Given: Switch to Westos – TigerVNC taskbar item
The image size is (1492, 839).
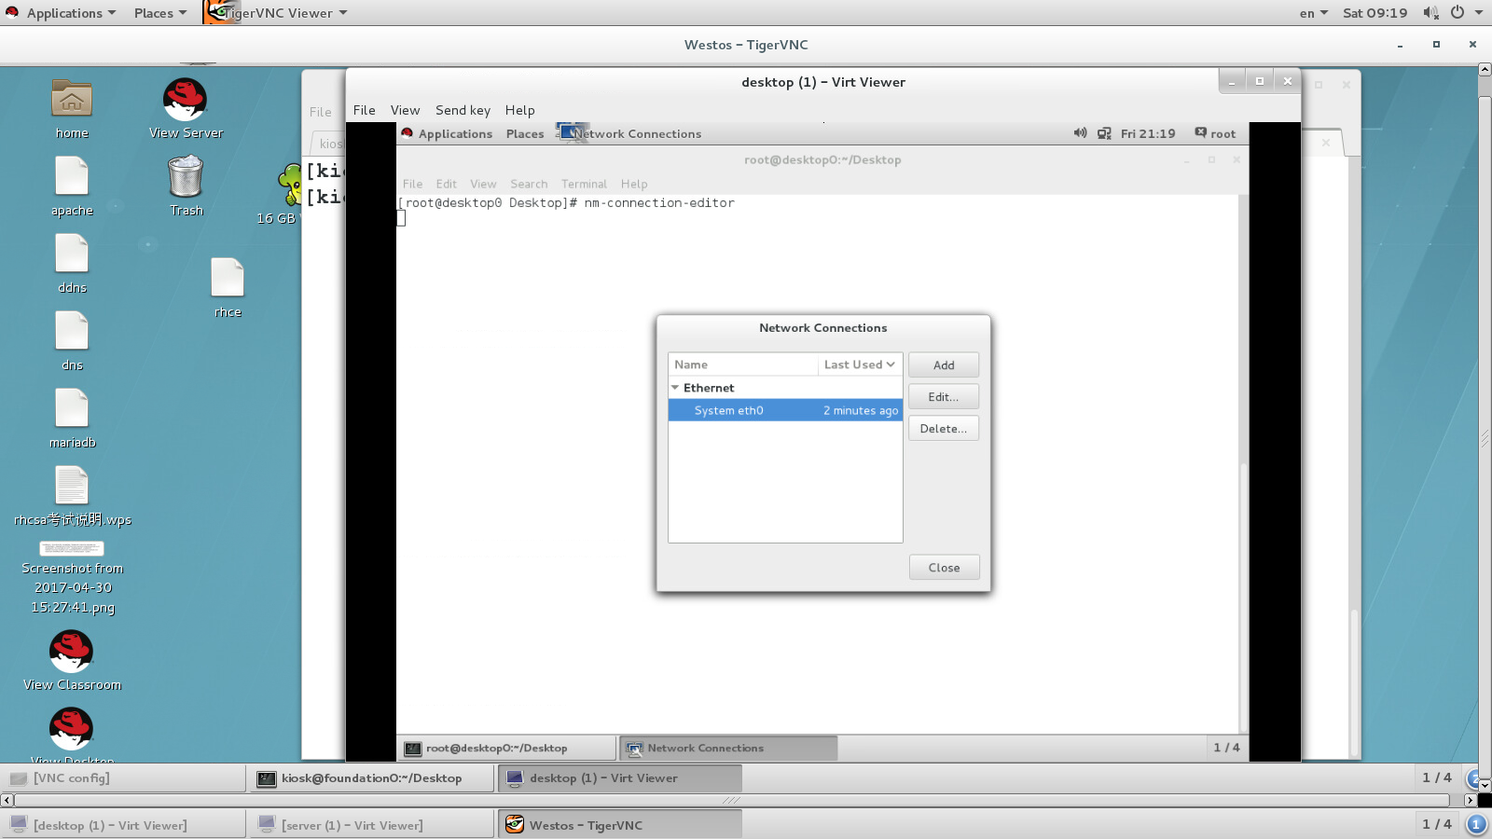Looking at the screenshot, I should 620,825.
